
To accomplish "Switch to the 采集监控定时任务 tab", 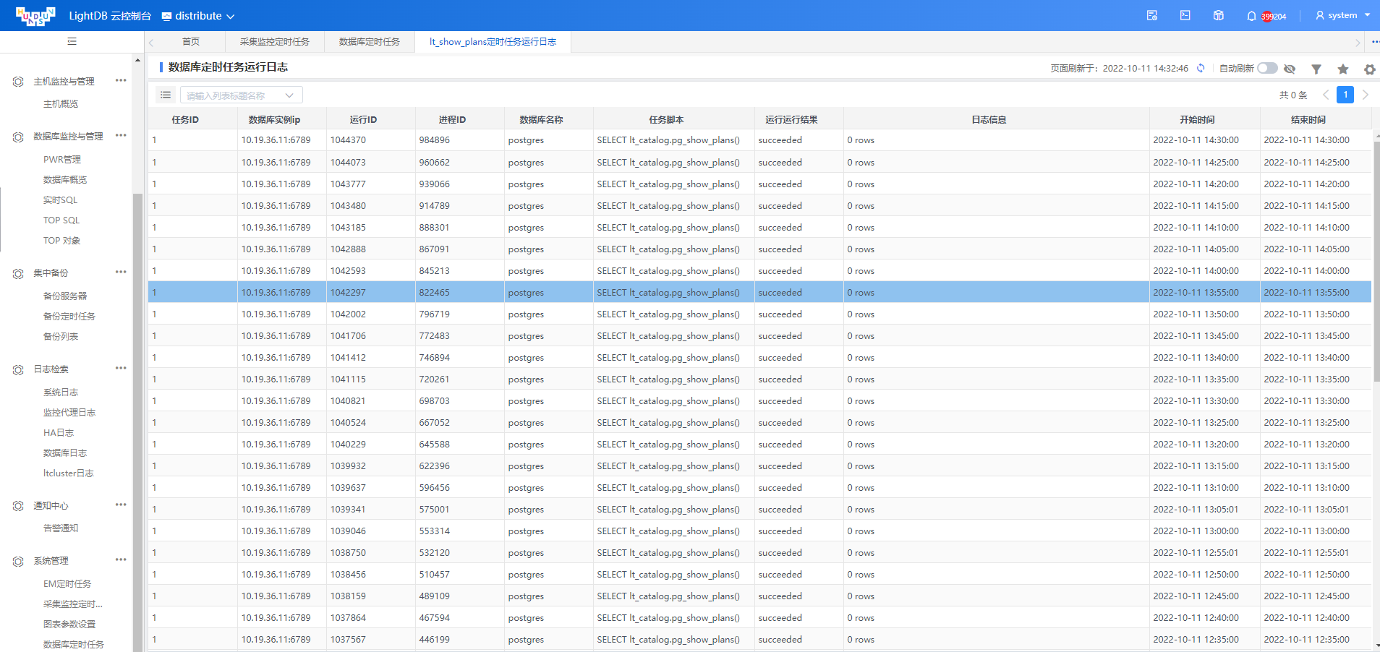I will tap(275, 42).
